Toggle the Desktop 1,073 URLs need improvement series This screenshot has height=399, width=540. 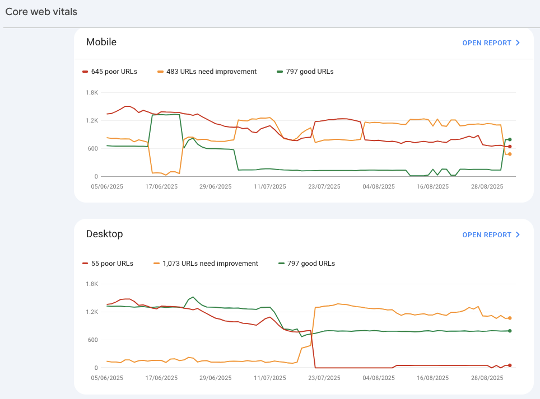click(x=207, y=263)
